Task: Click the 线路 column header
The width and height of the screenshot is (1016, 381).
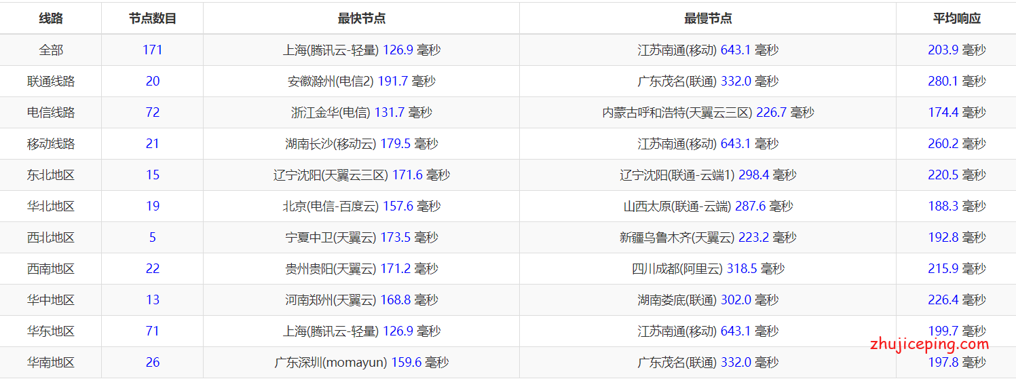Action: 51,19
